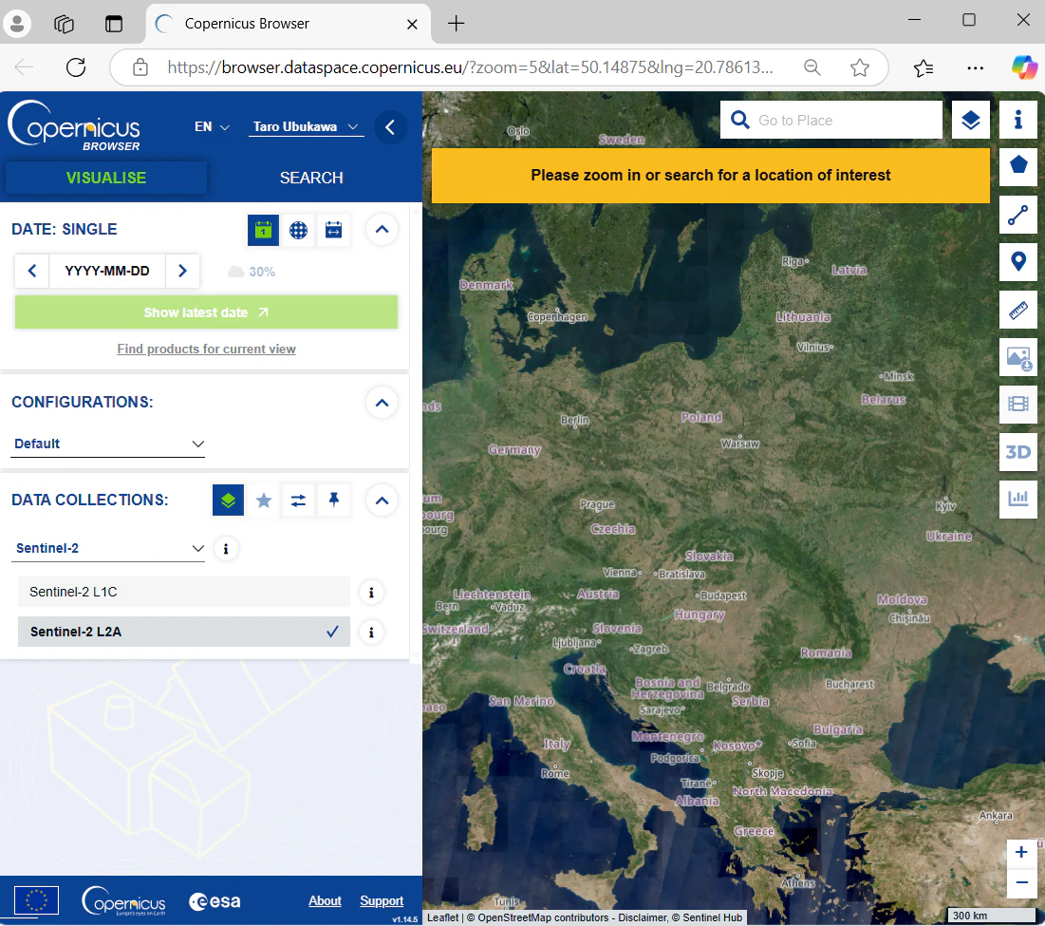Viewport: 1045px width, 926px height.
Task: Open the information tutorial icon
Action: coord(1018,120)
